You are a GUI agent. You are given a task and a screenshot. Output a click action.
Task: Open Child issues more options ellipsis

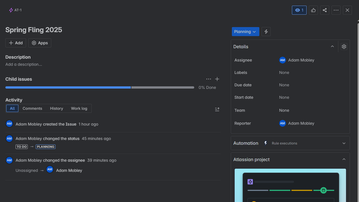[208, 79]
